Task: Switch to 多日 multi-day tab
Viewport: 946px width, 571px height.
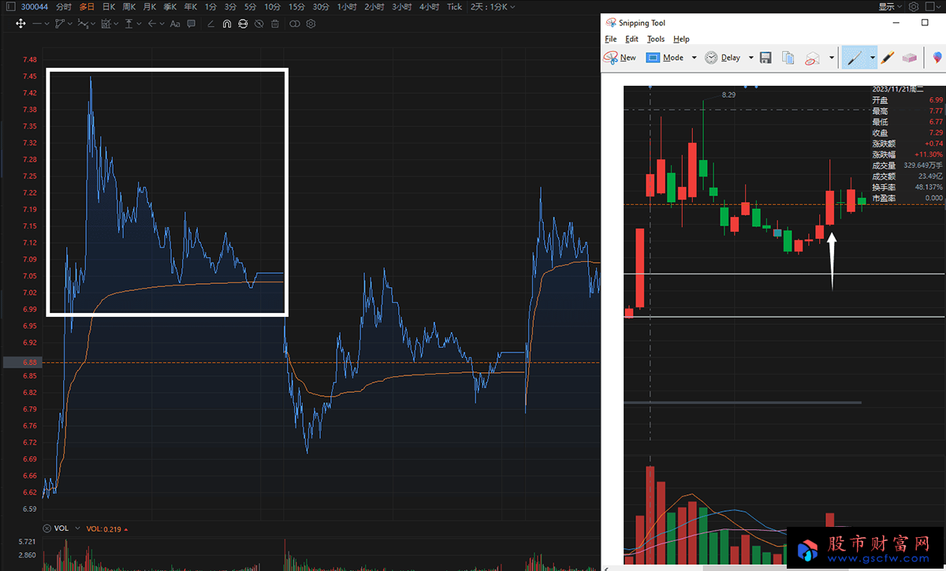Action: [x=87, y=6]
